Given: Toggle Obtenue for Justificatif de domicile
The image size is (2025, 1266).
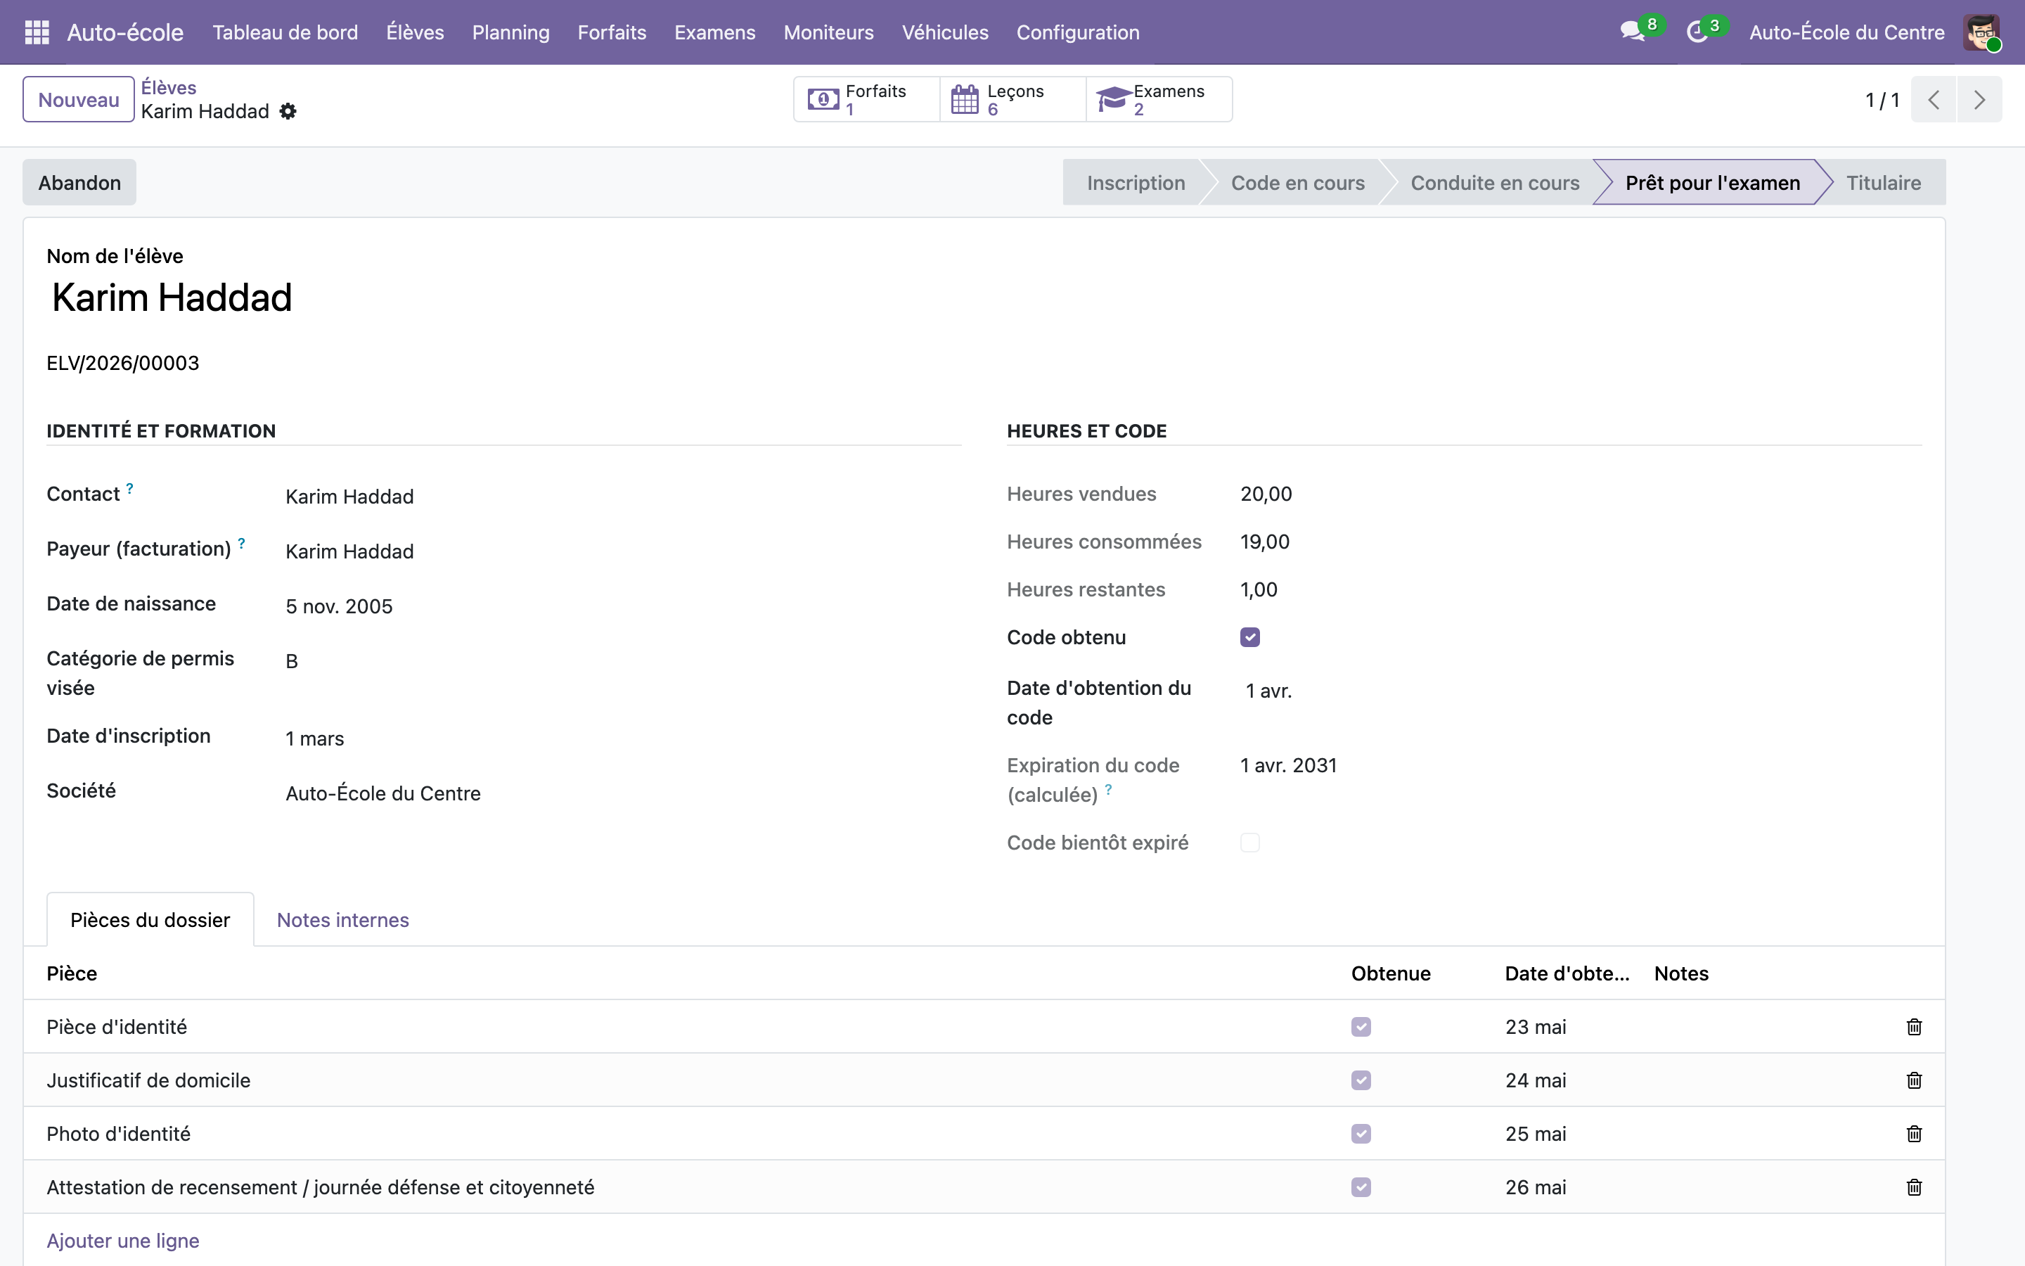Looking at the screenshot, I should [1361, 1080].
